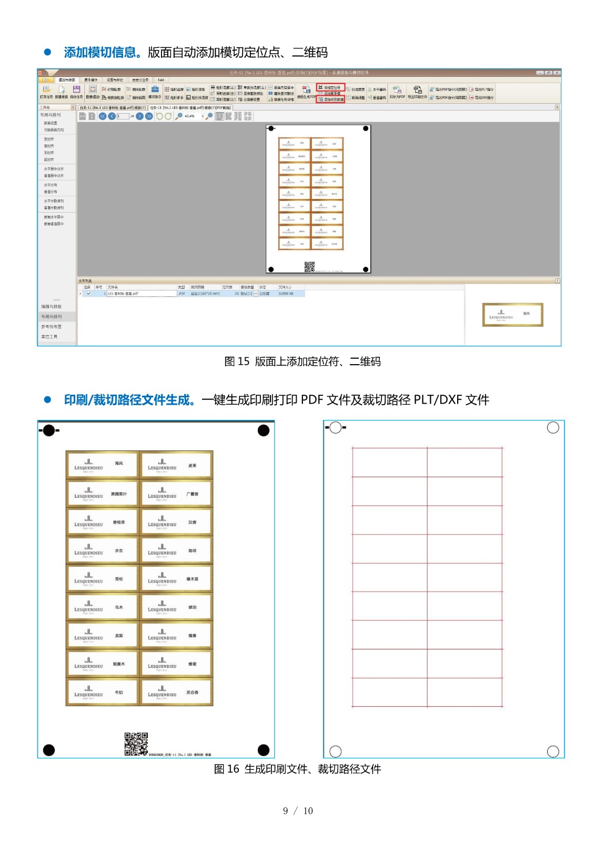
Task: Click the label preview thumbnail
Action: click(512, 315)
